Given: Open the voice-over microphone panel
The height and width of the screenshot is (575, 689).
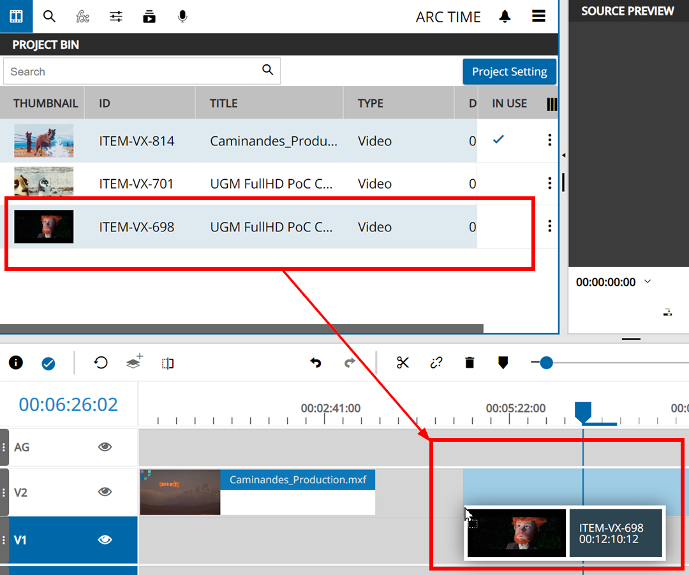Looking at the screenshot, I should click(x=182, y=17).
